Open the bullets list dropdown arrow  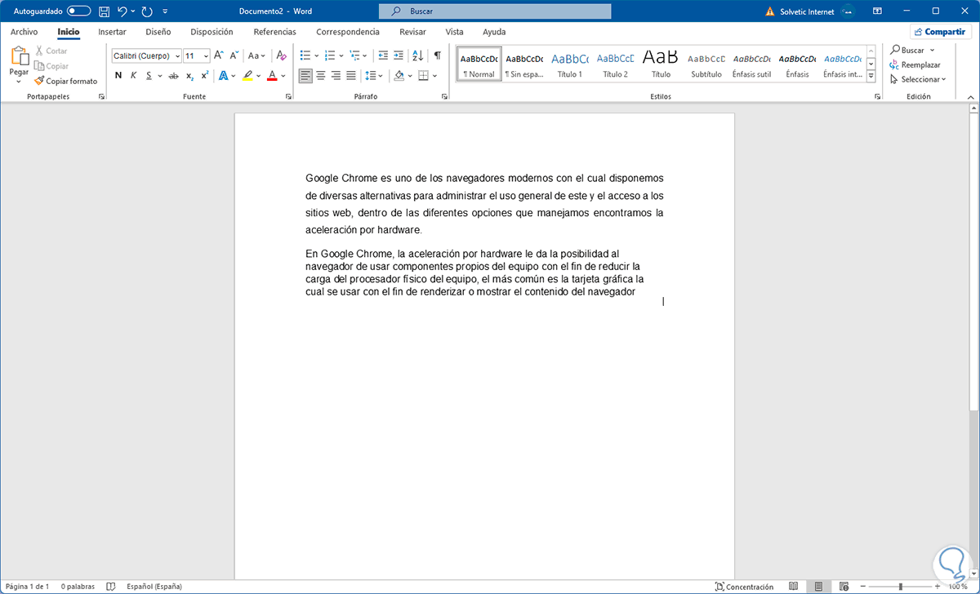tap(318, 55)
